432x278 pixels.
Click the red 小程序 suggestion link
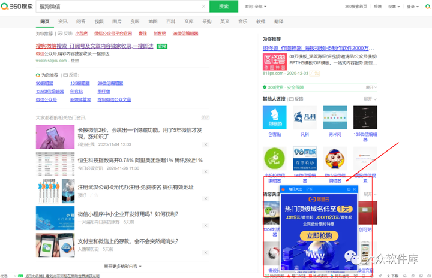pyautogui.click(x=82, y=34)
